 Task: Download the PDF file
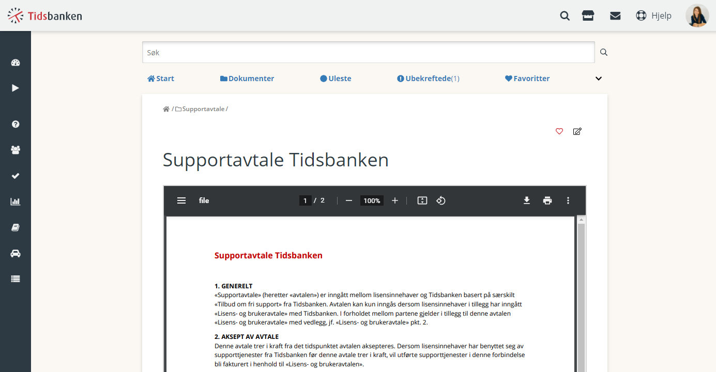click(527, 200)
